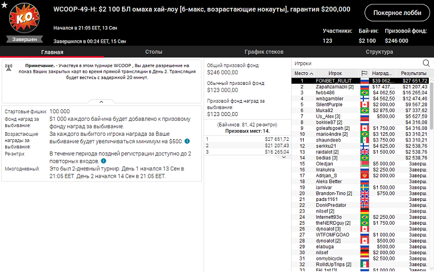Click Mexico flag next to shaundeeb
This screenshot has height=272, width=434.
pyautogui.click(x=364, y=140)
